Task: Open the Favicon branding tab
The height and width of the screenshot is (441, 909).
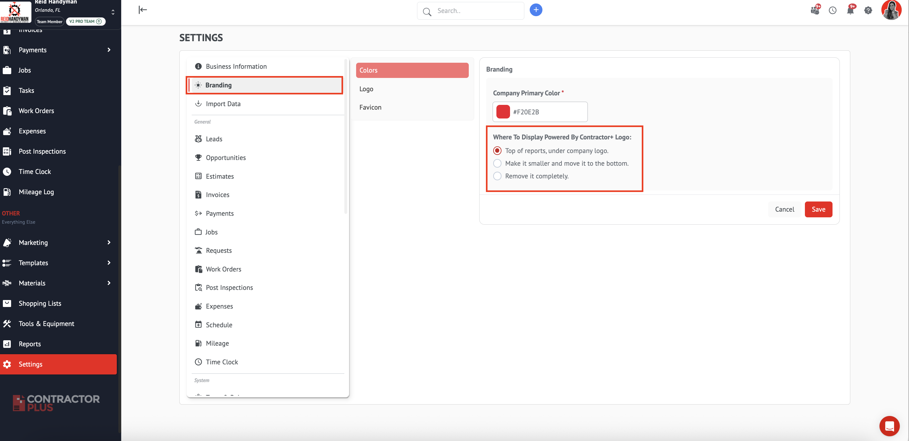Action: tap(370, 107)
